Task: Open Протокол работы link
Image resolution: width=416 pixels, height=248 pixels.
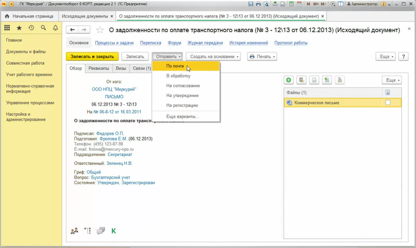Action: coord(291,43)
